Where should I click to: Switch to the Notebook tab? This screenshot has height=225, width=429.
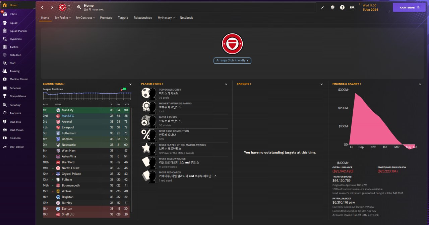[186, 18]
